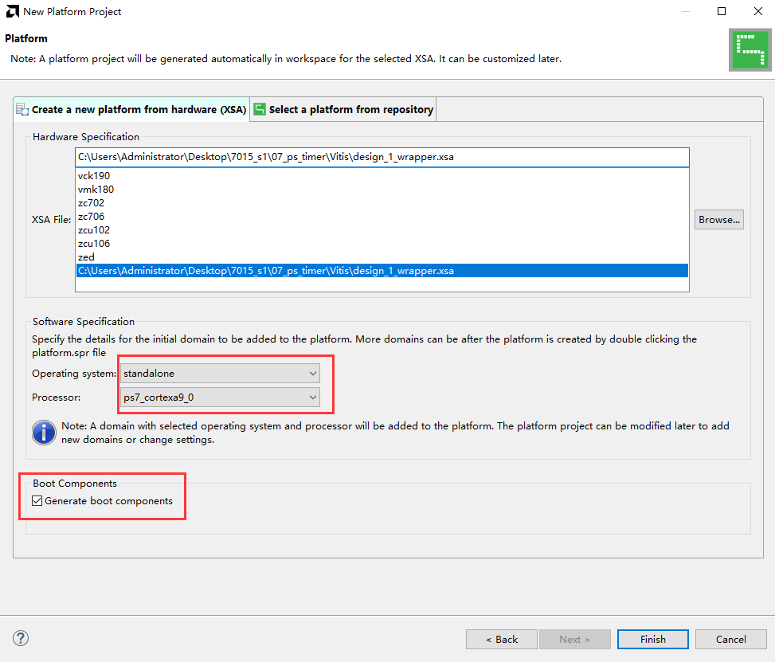Switch to Select a platform from repository tab
Image resolution: width=775 pixels, height=662 pixels.
click(x=343, y=109)
